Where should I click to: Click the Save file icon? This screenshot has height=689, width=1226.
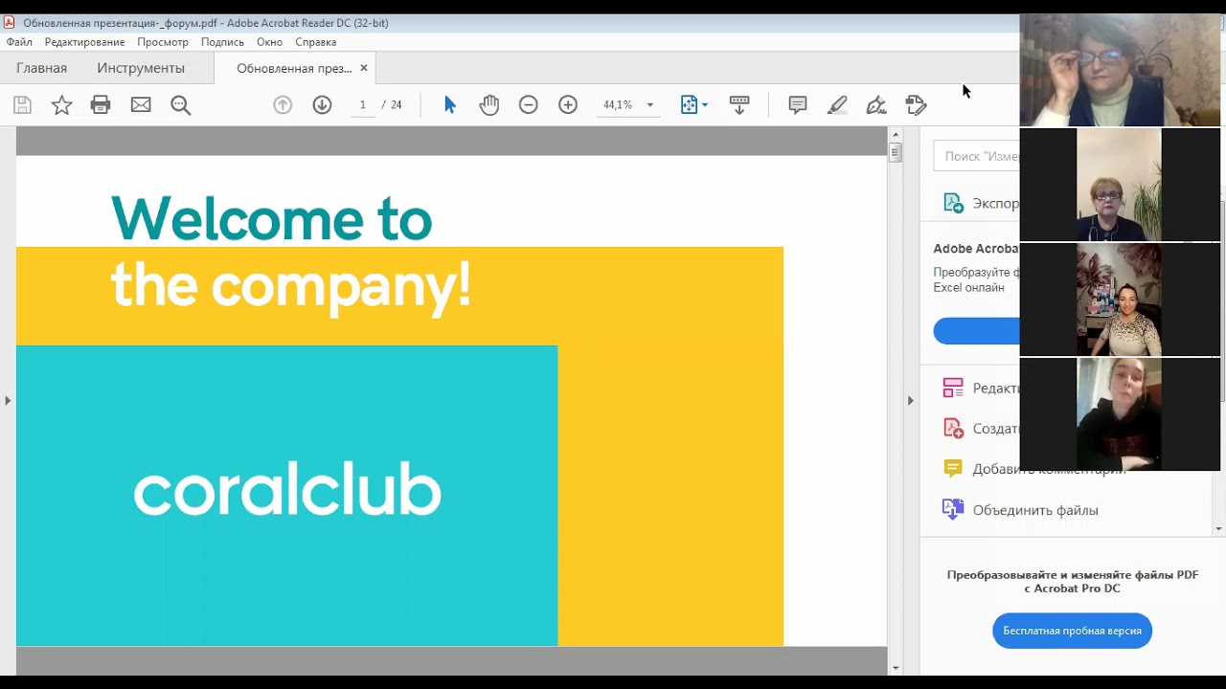click(22, 105)
